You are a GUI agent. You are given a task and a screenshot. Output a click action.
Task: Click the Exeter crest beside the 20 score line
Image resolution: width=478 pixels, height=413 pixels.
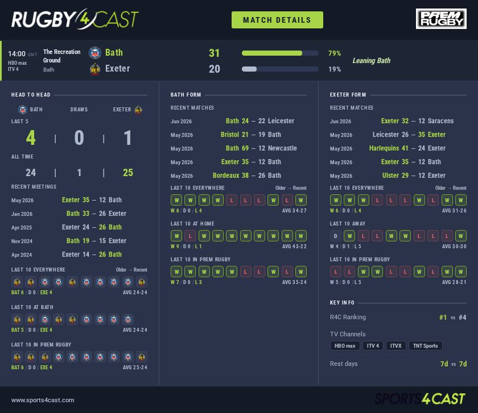[x=95, y=69]
